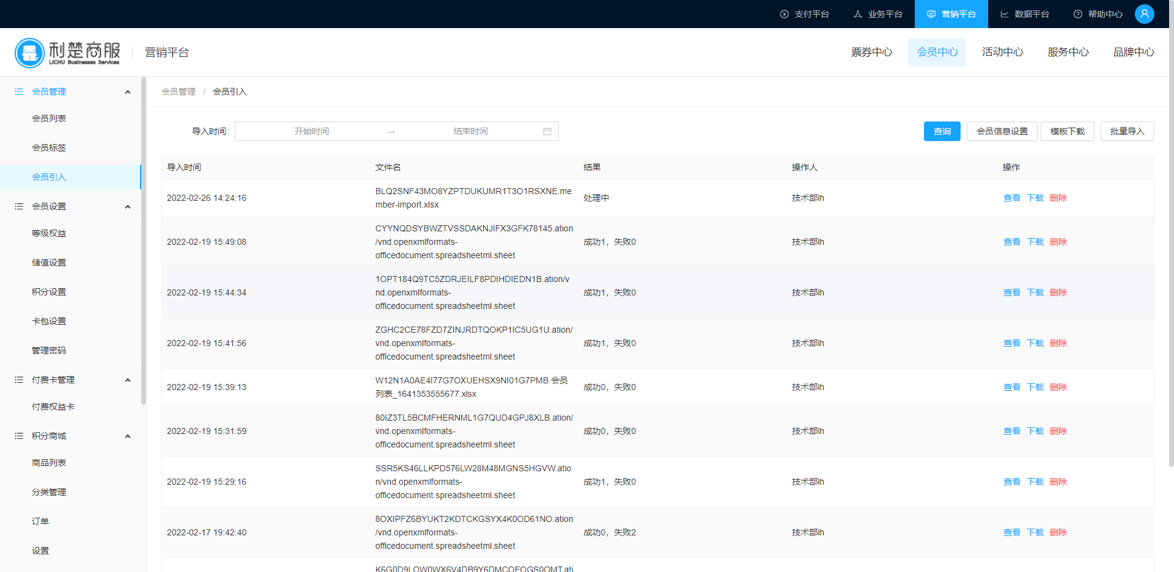The width and height of the screenshot is (1174, 572).
Task: Go to 会员中心 tab
Action: coord(937,52)
